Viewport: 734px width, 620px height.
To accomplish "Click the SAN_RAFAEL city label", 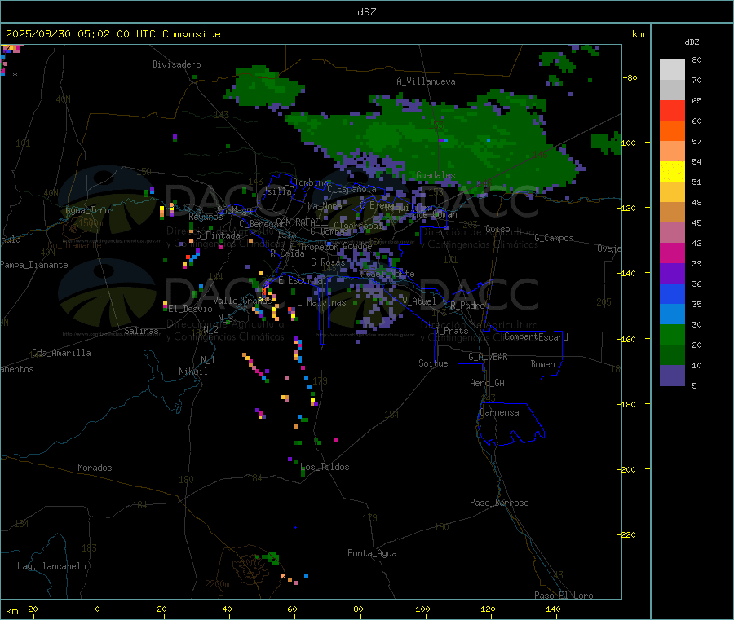I will (x=302, y=222).
